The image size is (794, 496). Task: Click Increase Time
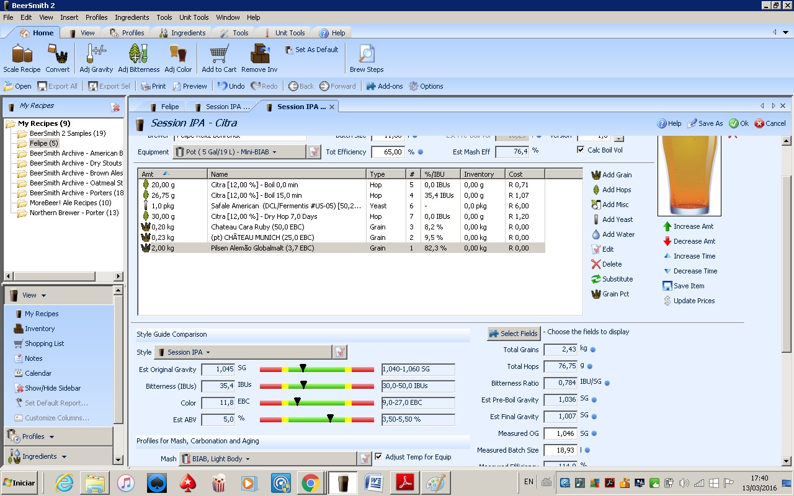(x=689, y=256)
